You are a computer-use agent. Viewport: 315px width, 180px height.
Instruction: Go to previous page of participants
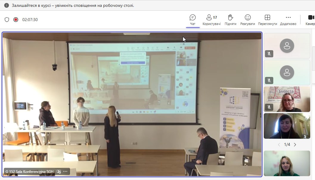pyautogui.click(x=279, y=145)
